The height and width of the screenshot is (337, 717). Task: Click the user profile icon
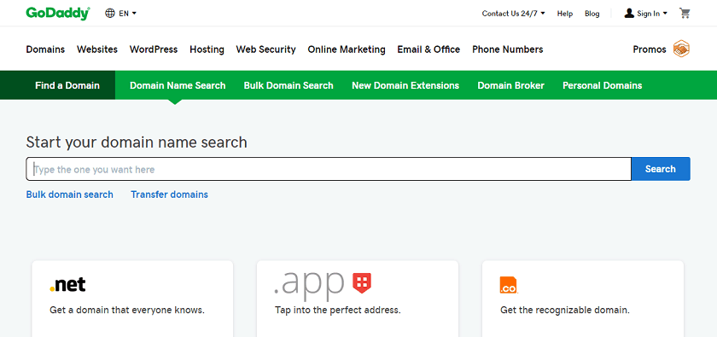tap(629, 14)
